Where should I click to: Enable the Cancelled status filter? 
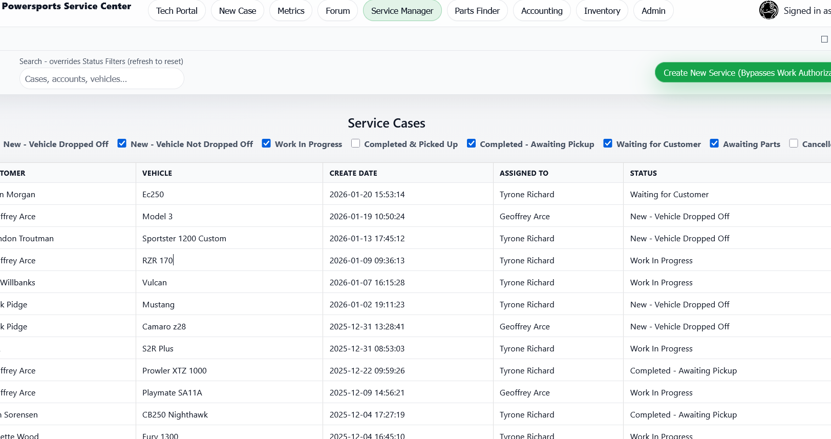click(x=794, y=143)
